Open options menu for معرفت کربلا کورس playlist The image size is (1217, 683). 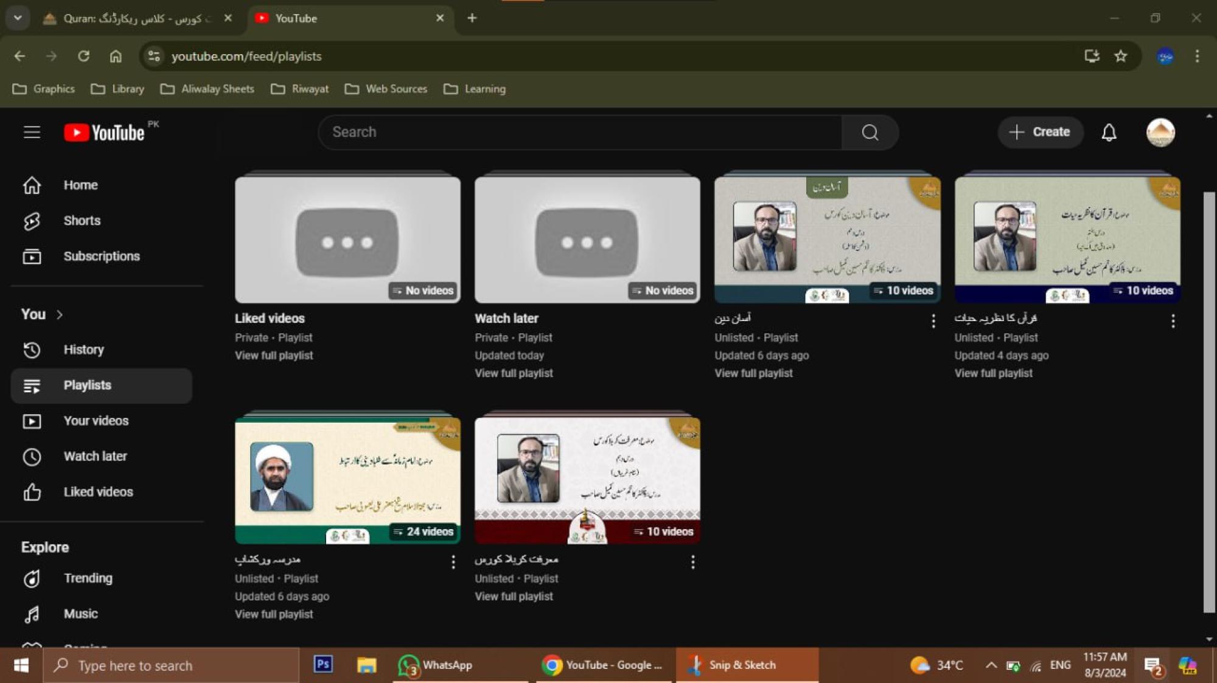point(692,562)
